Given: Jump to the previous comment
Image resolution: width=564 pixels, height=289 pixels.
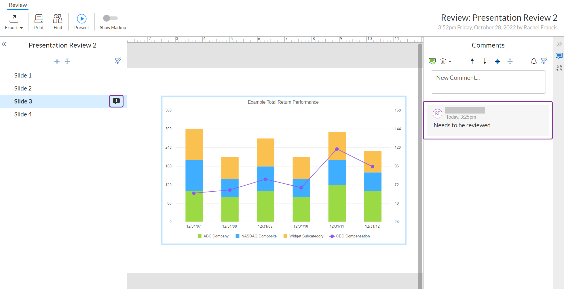Looking at the screenshot, I should (472, 61).
